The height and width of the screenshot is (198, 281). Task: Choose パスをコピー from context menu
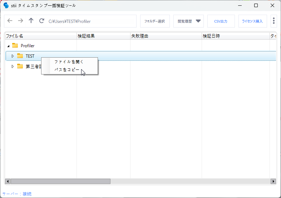tap(67, 70)
